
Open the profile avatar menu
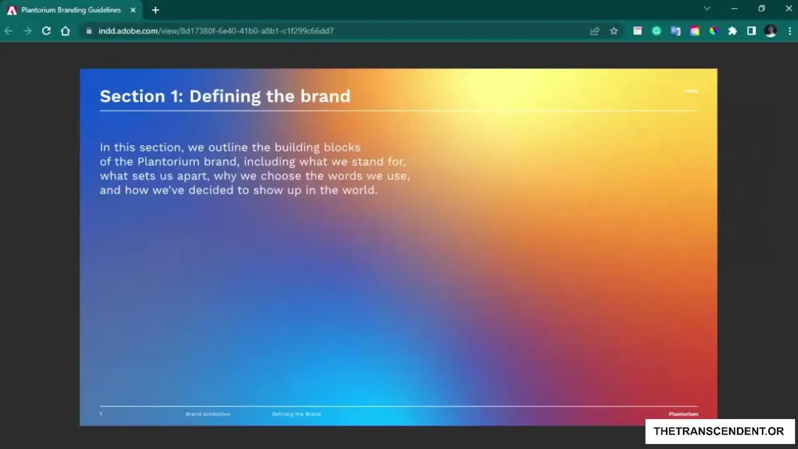point(771,31)
